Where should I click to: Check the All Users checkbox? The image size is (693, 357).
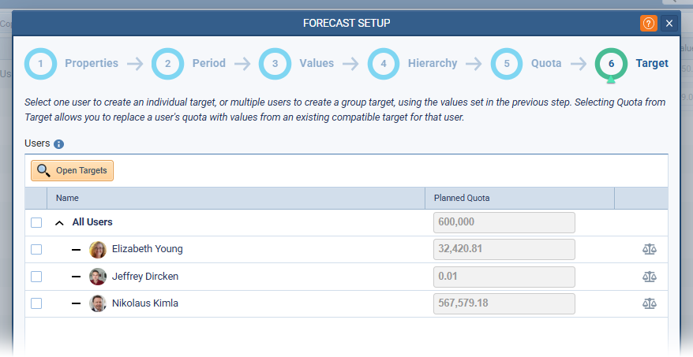coord(36,223)
